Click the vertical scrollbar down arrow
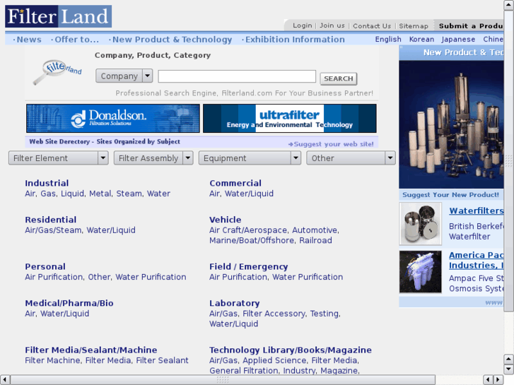 point(508,369)
